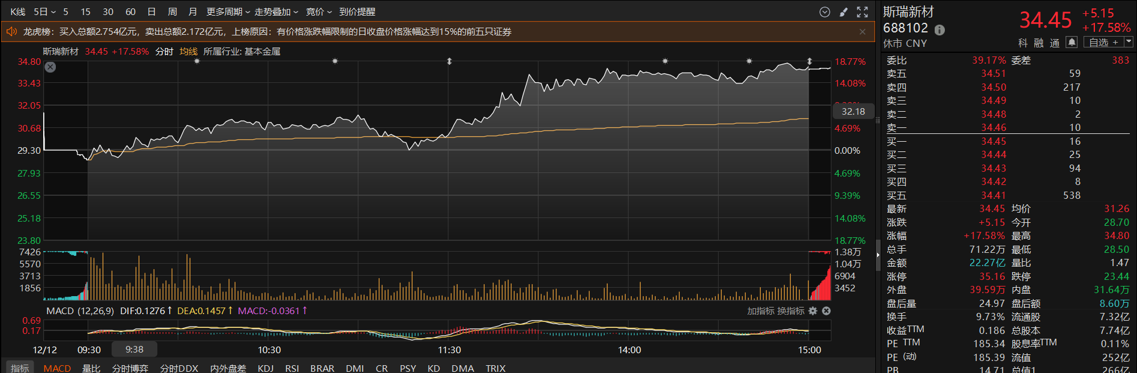Viewport: 1137px width, 373px height.
Task: Remove MACD indicator with circled X
Action: tap(826, 311)
